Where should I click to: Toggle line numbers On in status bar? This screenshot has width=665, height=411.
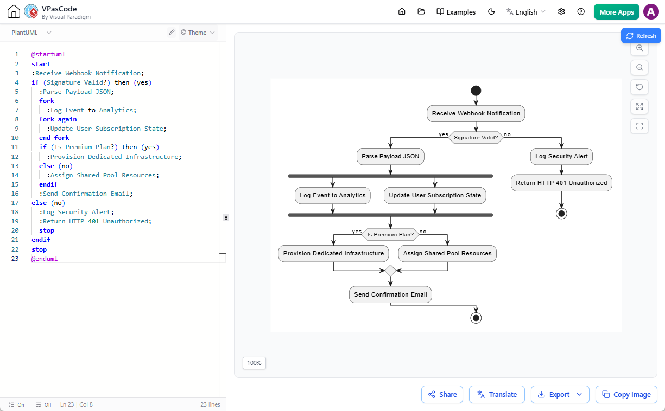(x=17, y=404)
